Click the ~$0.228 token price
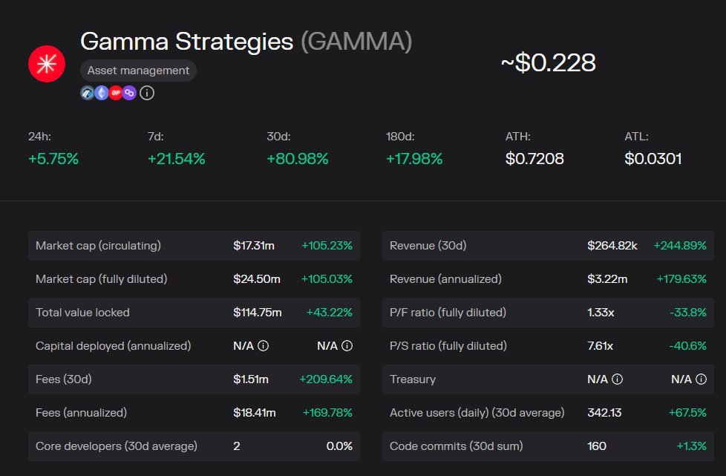 [x=549, y=63]
